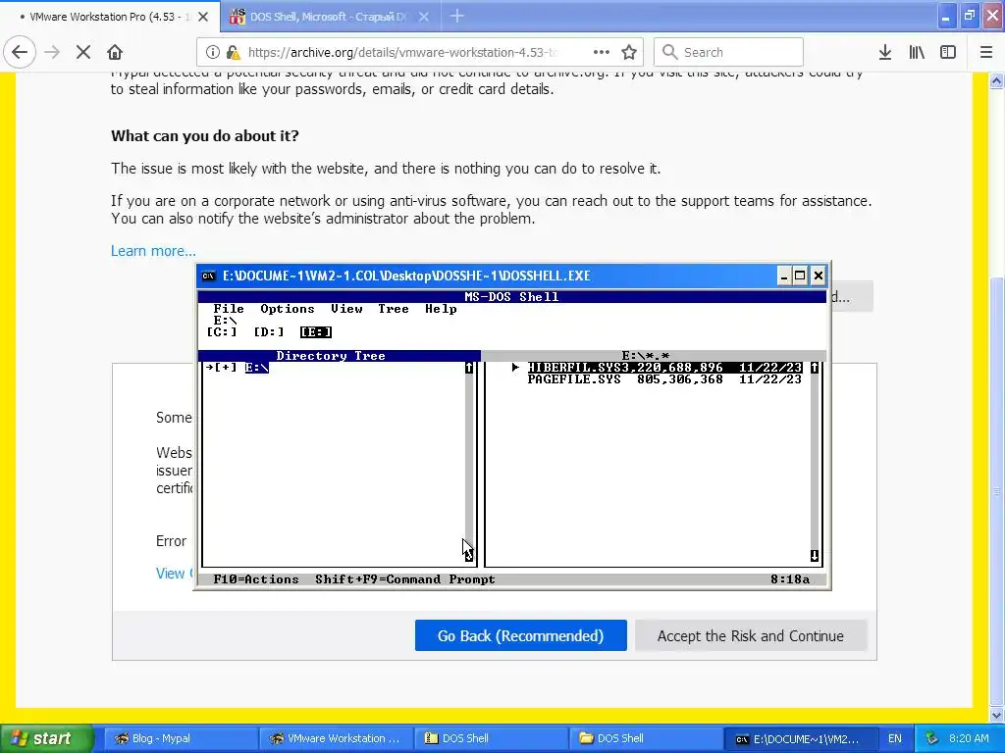Screen dimensions: 1005x753
Task: Click Go Back (Recommended) button
Action: click(x=520, y=635)
